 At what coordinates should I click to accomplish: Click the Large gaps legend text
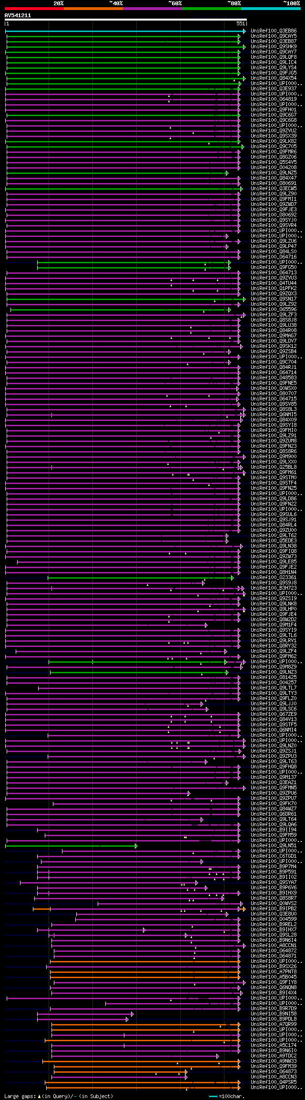pyautogui.click(x=59, y=1096)
